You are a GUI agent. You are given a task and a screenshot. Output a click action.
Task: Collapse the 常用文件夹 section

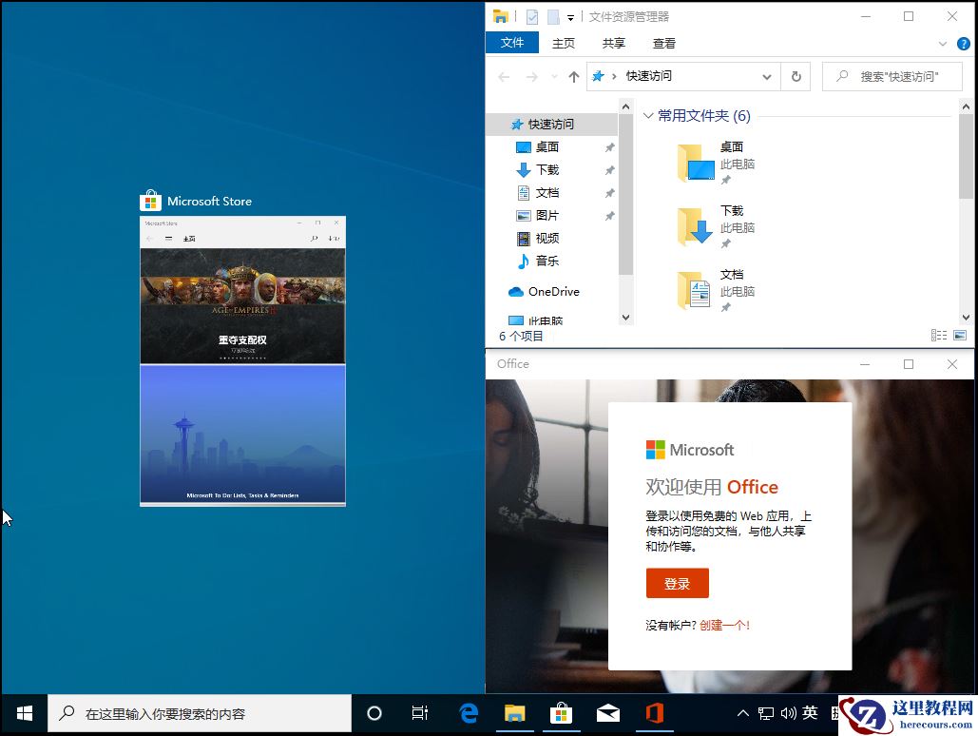(648, 115)
